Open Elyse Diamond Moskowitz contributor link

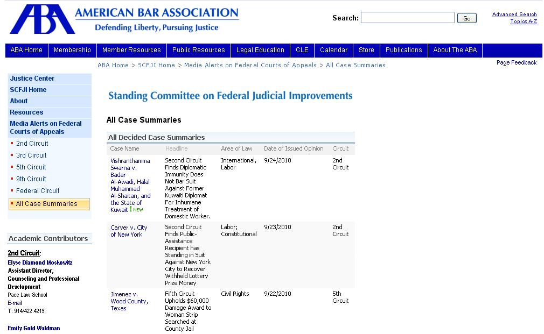40,262
